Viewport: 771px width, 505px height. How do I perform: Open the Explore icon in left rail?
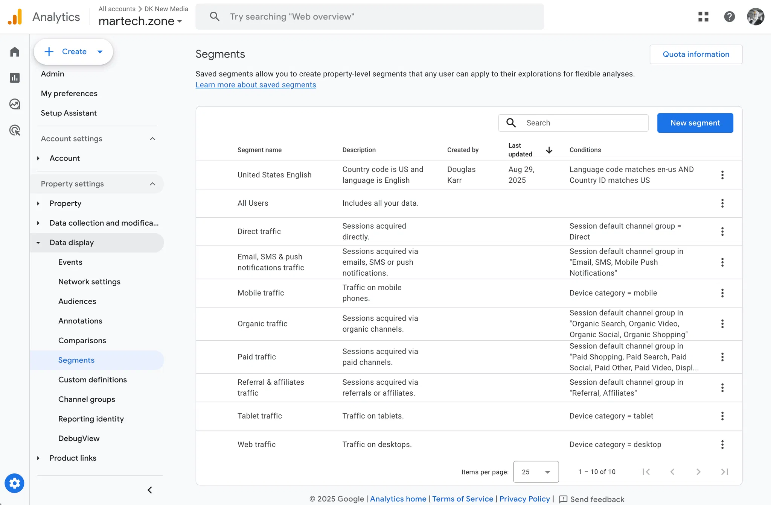[15, 104]
